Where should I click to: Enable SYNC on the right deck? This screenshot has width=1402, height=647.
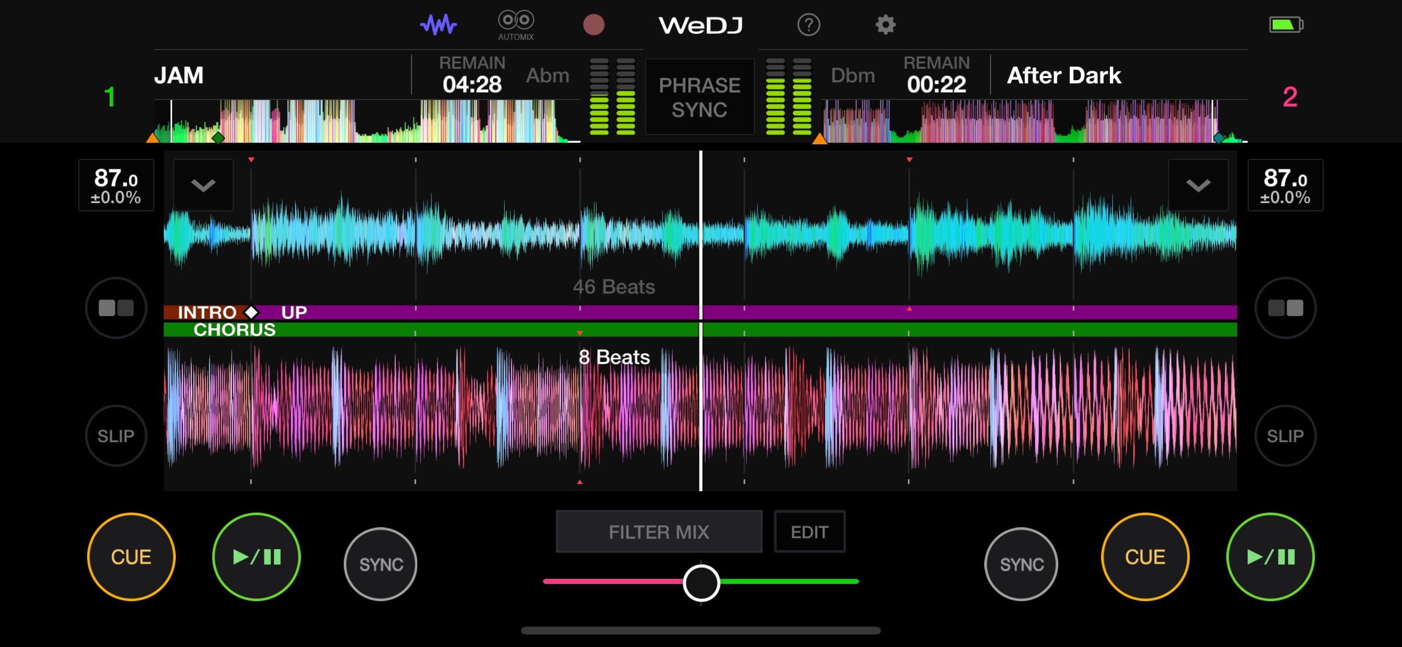[x=1021, y=564]
